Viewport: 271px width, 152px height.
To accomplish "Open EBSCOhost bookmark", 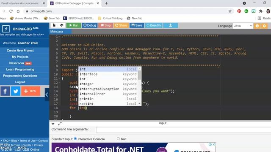I will 79,18.
